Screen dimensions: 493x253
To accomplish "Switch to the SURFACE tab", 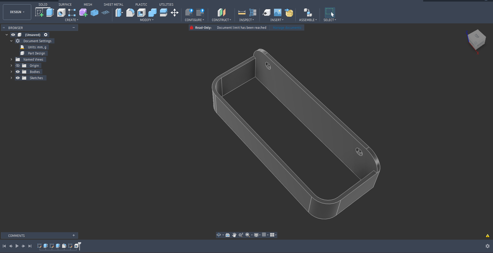I will tap(65, 5).
